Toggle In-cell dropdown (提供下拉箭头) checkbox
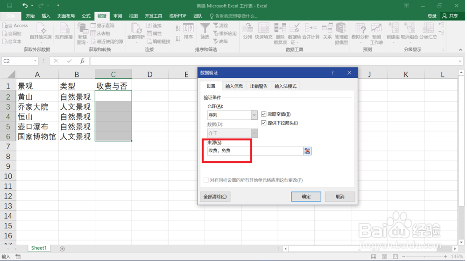 click(x=263, y=123)
